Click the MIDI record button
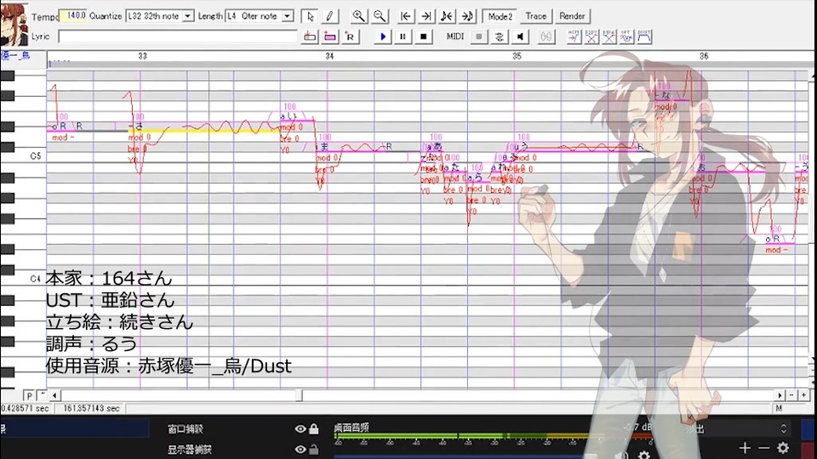 [x=479, y=37]
